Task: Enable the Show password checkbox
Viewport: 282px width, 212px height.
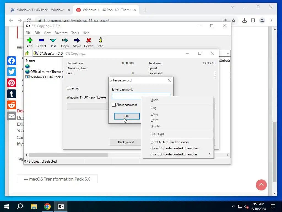Action: point(114,105)
